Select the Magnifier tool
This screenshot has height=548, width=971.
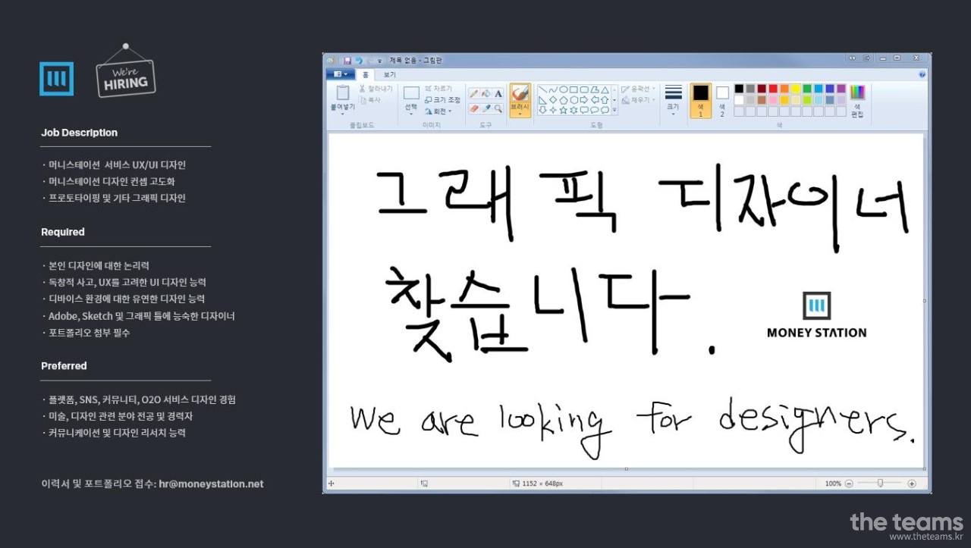(x=498, y=108)
